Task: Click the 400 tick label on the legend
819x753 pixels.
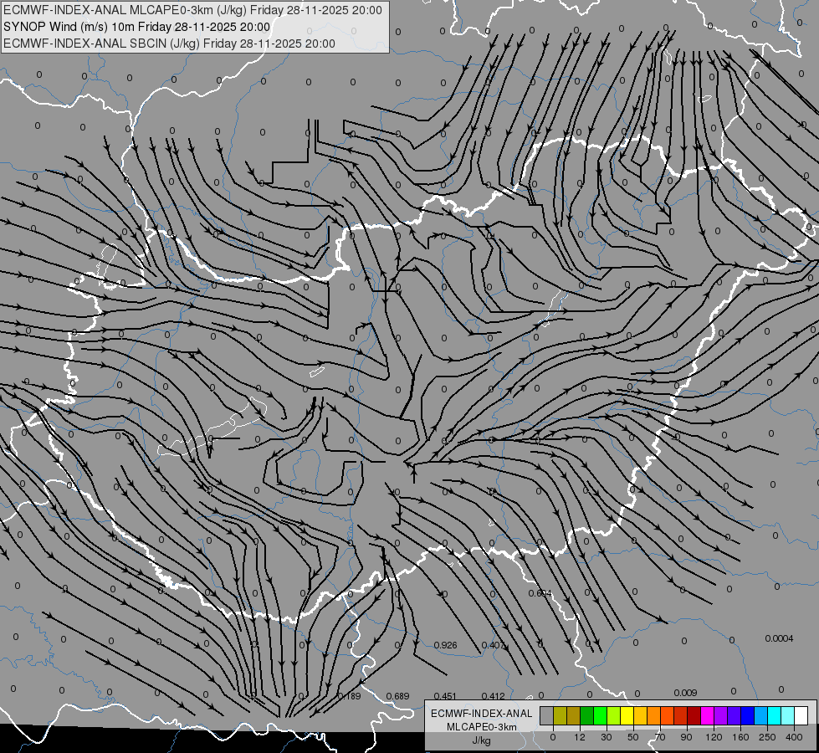Action: click(794, 737)
